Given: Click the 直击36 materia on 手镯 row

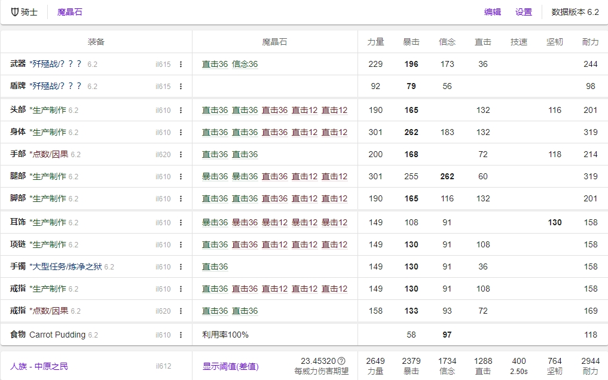Looking at the screenshot, I should click(215, 266).
